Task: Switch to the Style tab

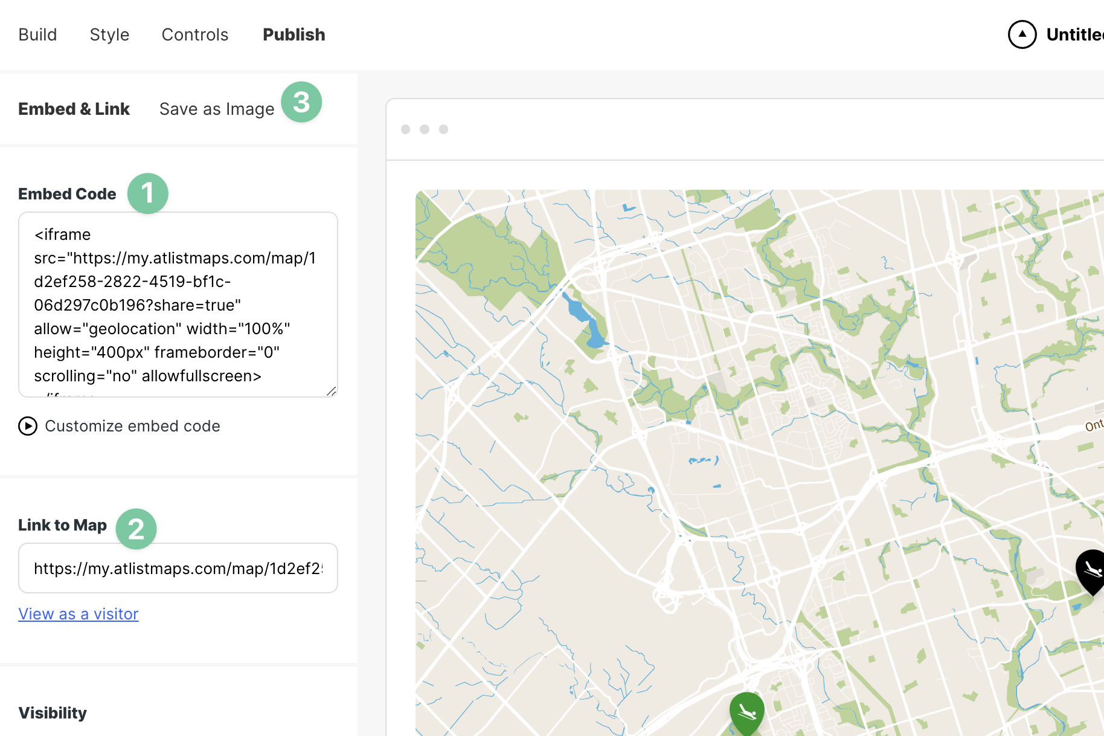Action: [x=109, y=34]
